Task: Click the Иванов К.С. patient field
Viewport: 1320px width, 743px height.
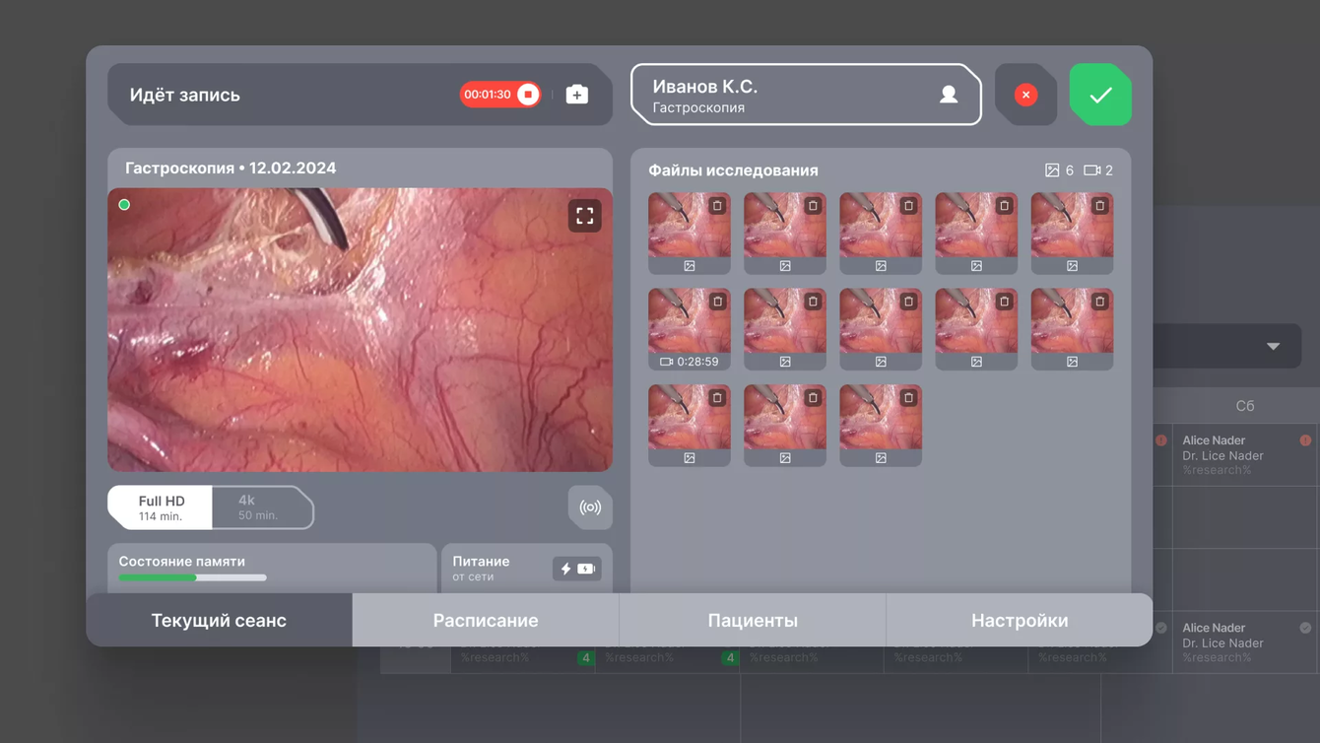Action: coord(778,96)
